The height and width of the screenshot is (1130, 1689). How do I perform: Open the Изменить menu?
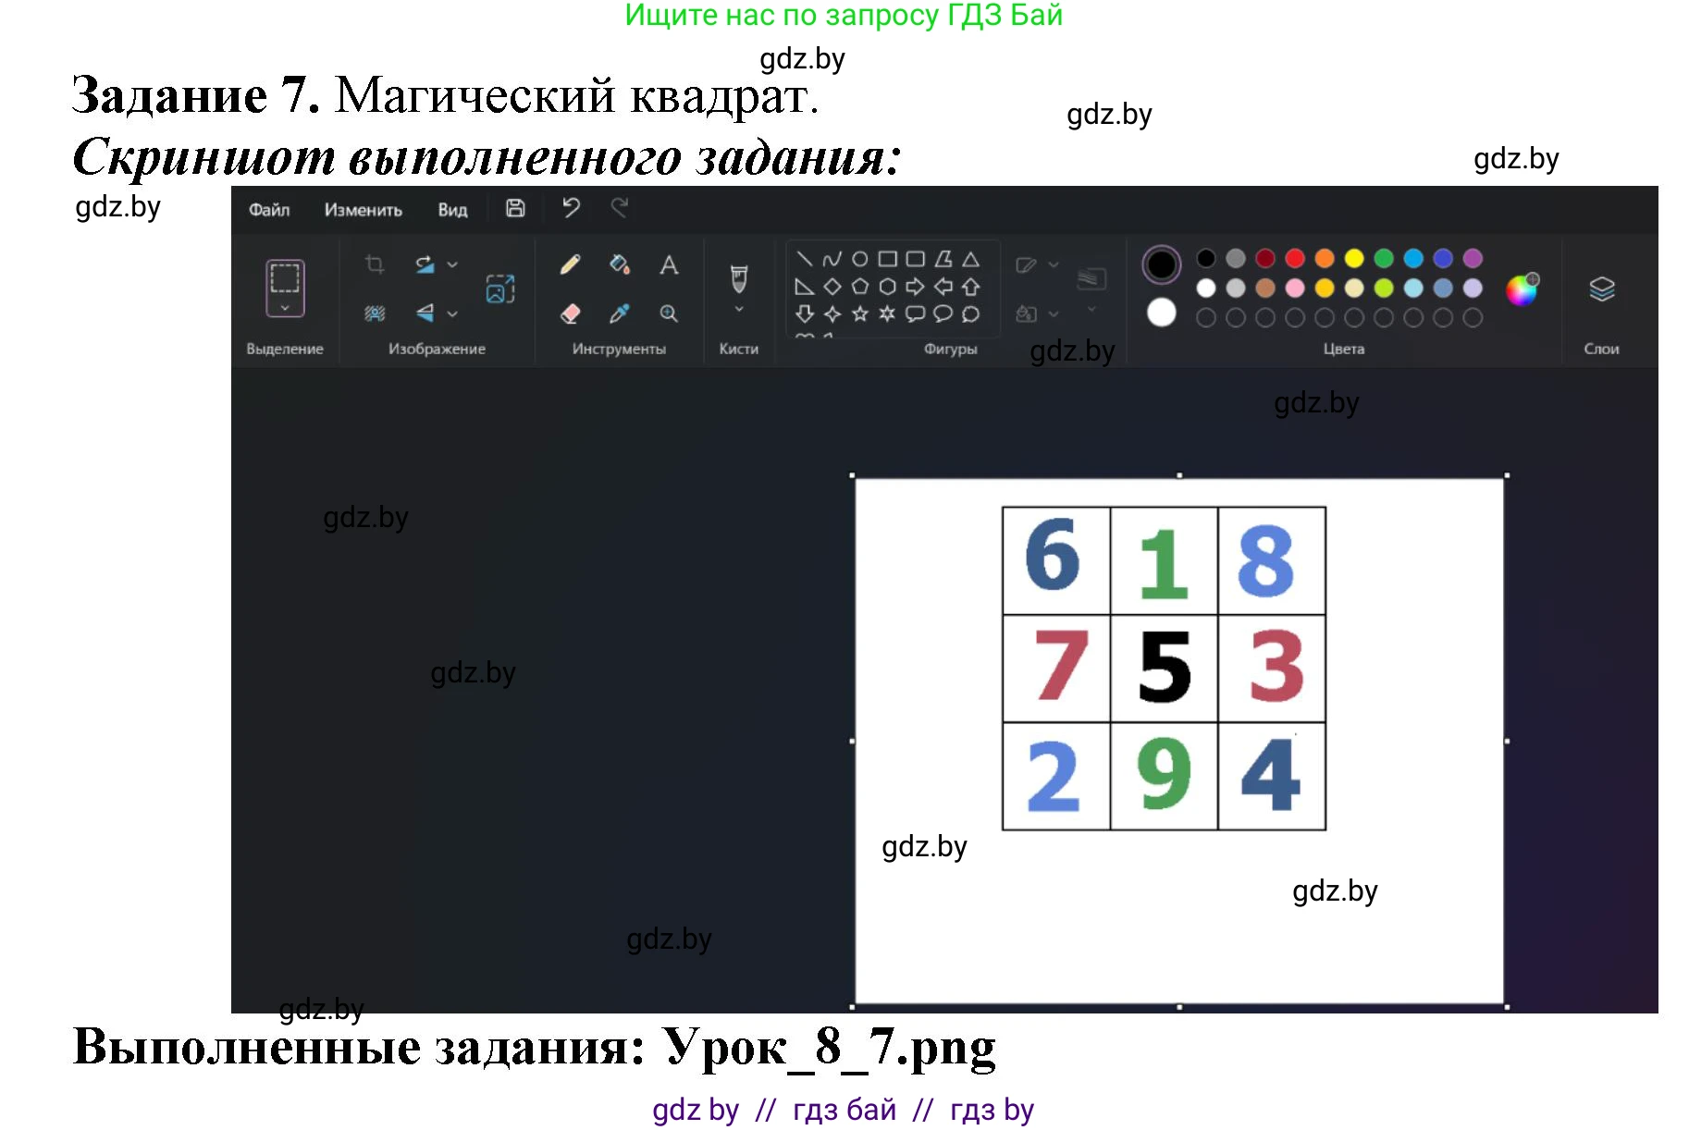pyautogui.click(x=363, y=210)
